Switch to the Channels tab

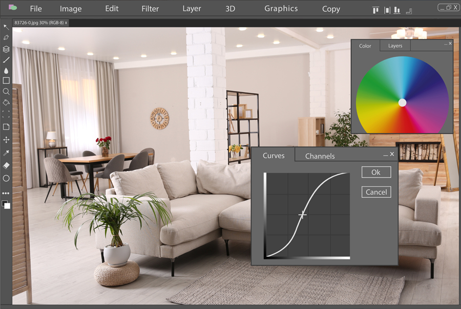pyautogui.click(x=320, y=156)
